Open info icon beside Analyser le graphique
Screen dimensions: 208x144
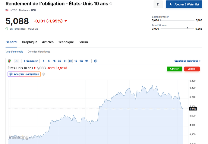coord(43,74)
